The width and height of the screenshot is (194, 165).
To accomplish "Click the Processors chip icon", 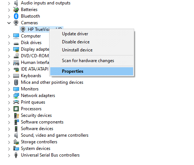I will coord(16,109).
